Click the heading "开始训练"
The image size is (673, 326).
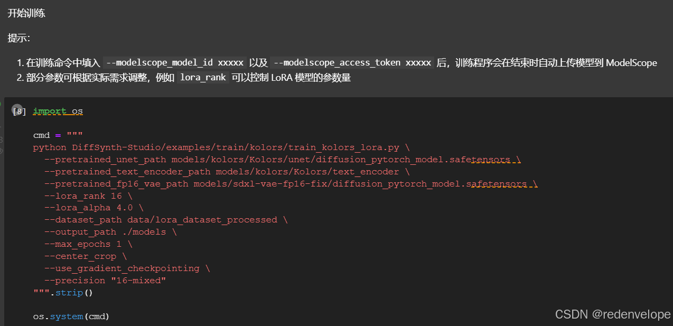click(26, 13)
